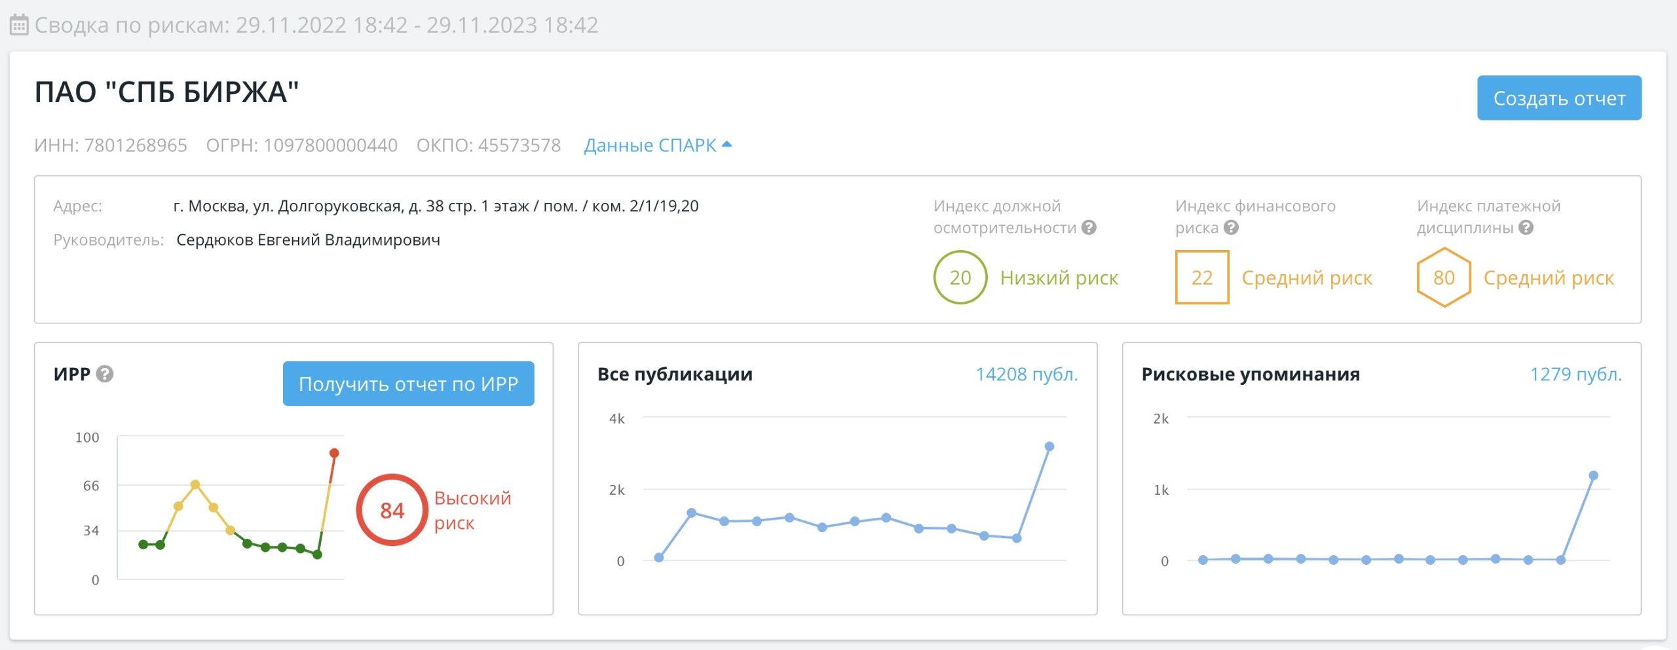The height and width of the screenshot is (650, 1677).
Task: Click director name Сердюков Евгений Владимирович
Action: [x=308, y=240]
